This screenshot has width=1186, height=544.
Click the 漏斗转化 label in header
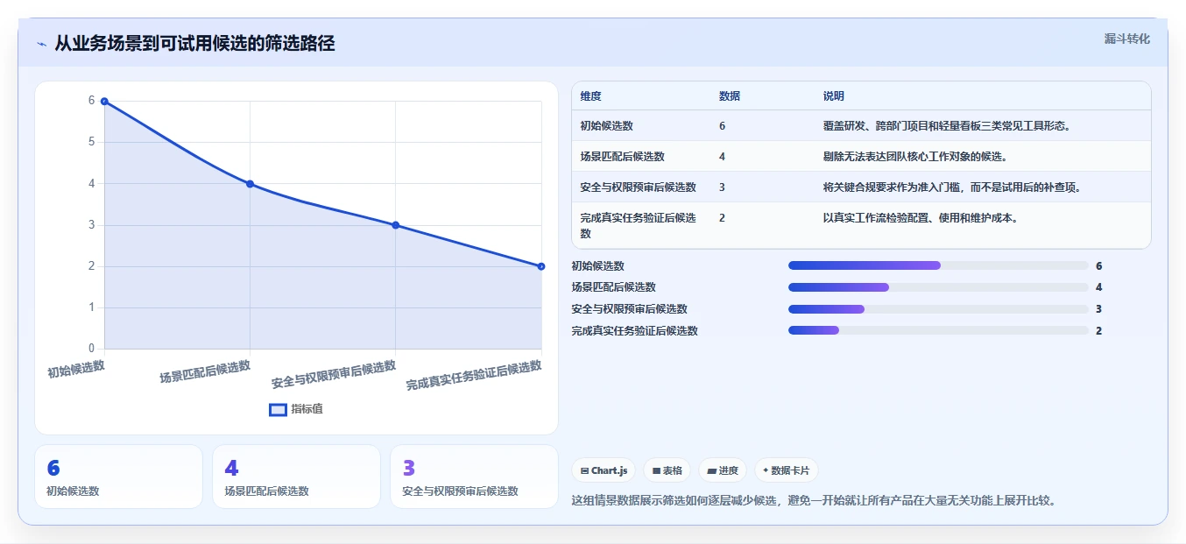click(1126, 39)
